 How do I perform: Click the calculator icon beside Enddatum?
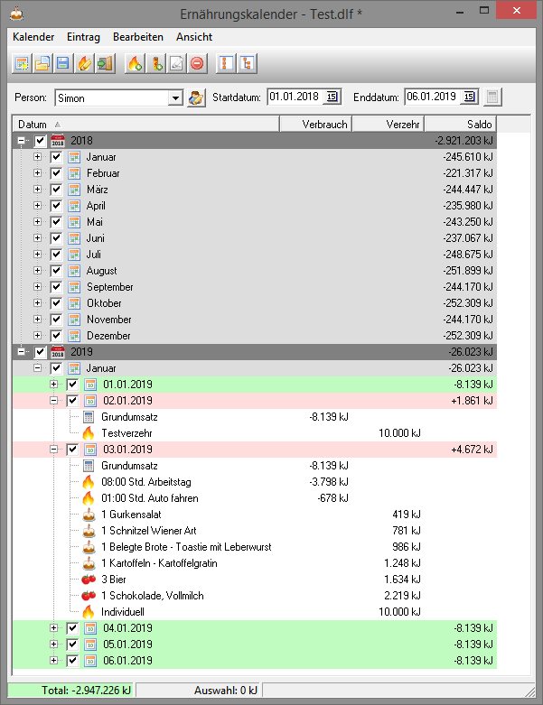tap(492, 97)
